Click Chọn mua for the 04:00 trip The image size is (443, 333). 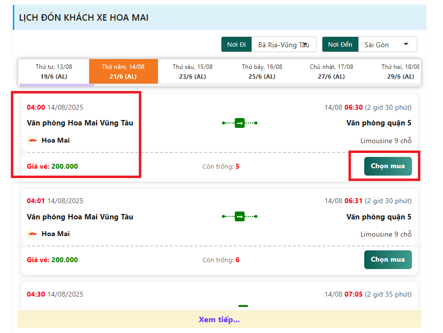[388, 166]
